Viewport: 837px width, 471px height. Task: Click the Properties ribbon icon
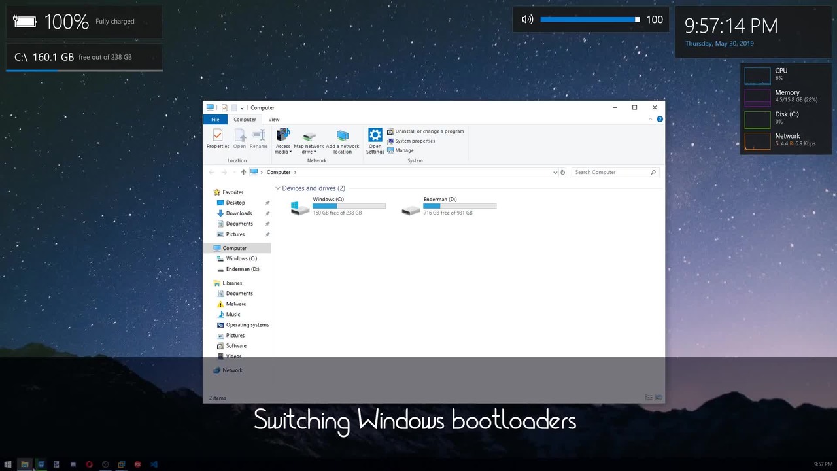pyautogui.click(x=218, y=139)
